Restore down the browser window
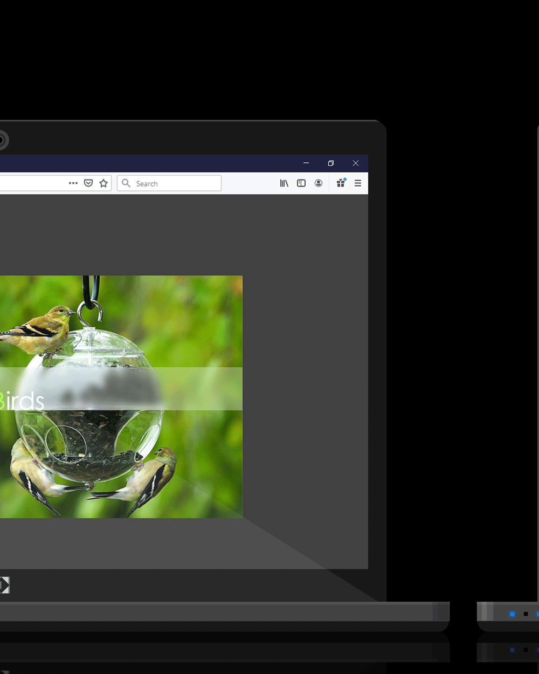The width and height of the screenshot is (539, 674). [x=331, y=163]
